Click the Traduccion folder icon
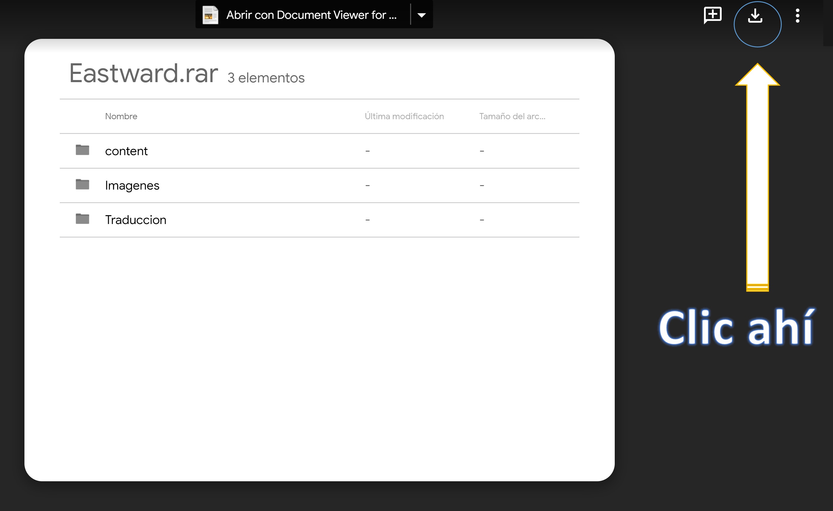833x511 pixels. pyautogui.click(x=82, y=219)
